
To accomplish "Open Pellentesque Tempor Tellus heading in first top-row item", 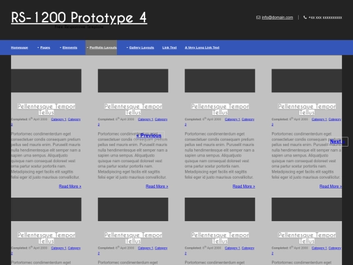I will point(46,109).
